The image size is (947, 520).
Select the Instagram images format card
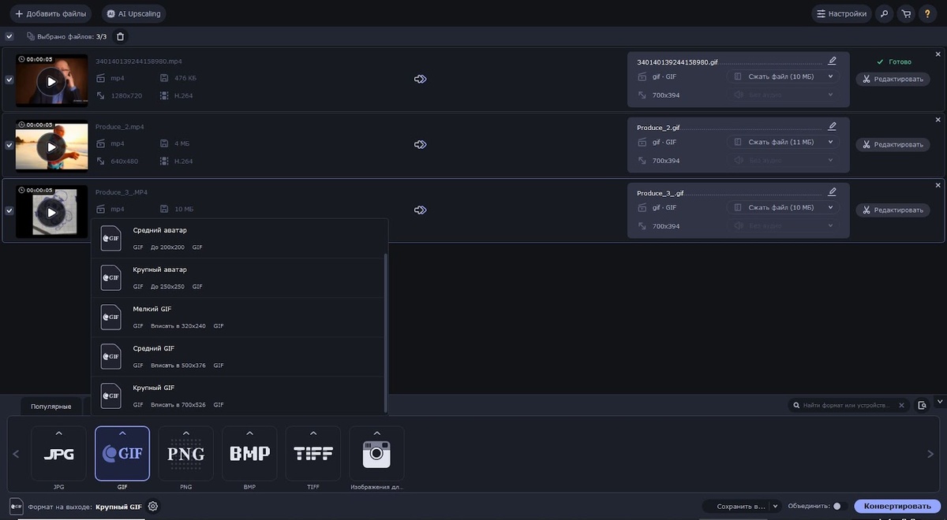pyautogui.click(x=376, y=454)
